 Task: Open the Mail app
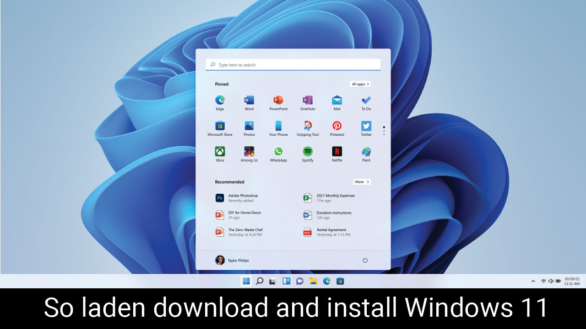[x=337, y=103]
